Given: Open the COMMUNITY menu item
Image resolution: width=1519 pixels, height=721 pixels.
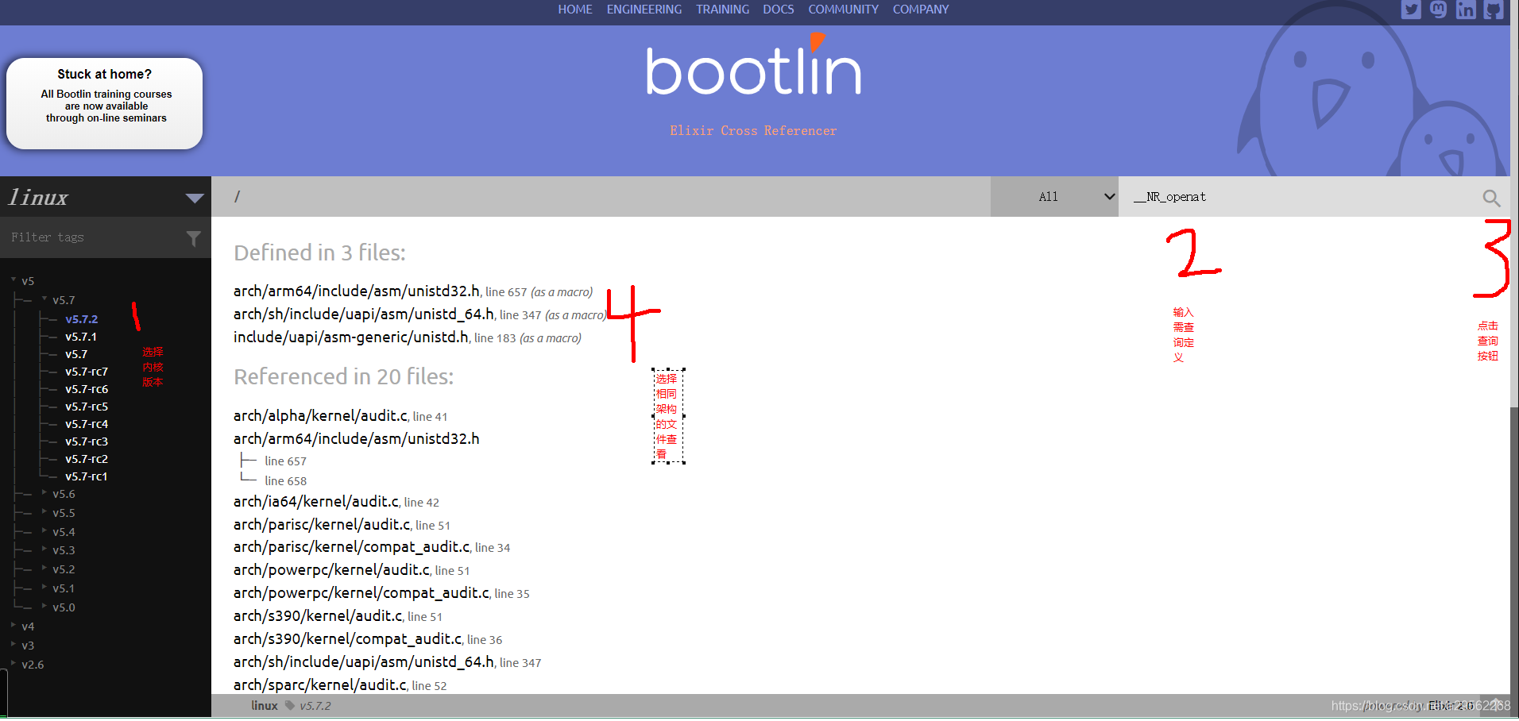Looking at the screenshot, I should coord(844,10).
